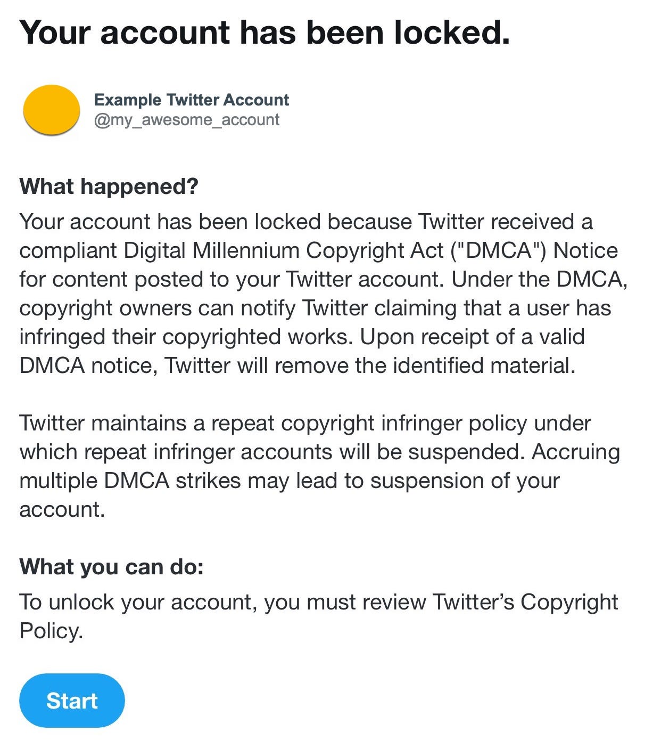
Task: Click the word 'account.' ending second paragraph
Action: click(x=62, y=509)
